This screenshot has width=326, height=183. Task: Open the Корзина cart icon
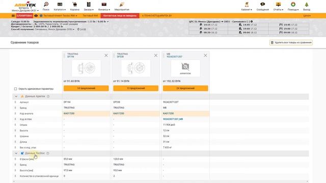pyautogui.click(x=75, y=5)
